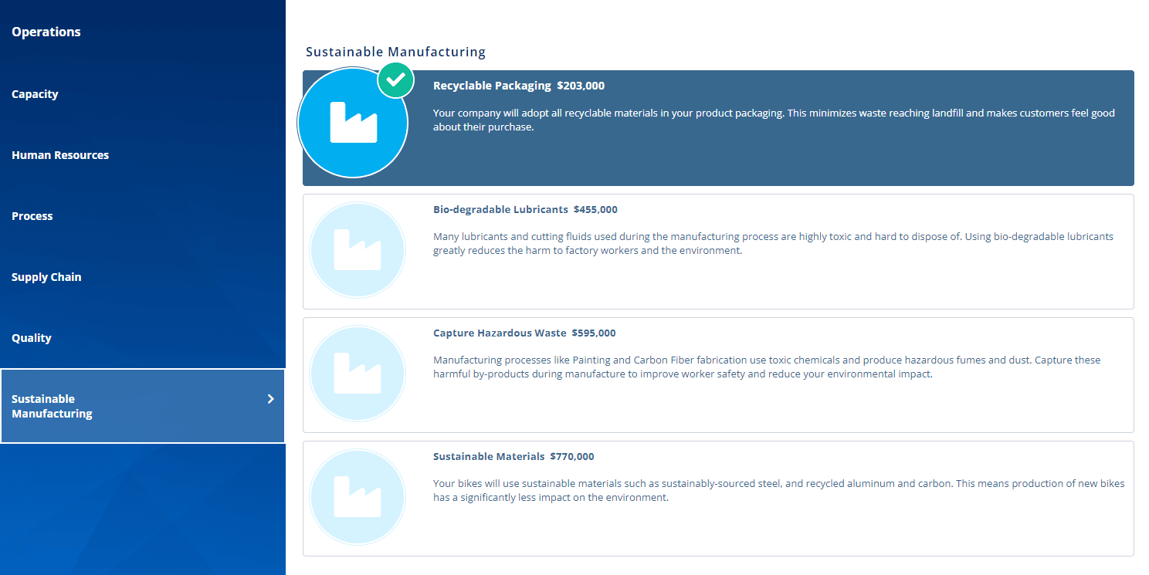The height and width of the screenshot is (575, 1149).
Task: Uncheck the green checkmark on Recyclable Packaging
Action: [x=396, y=79]
